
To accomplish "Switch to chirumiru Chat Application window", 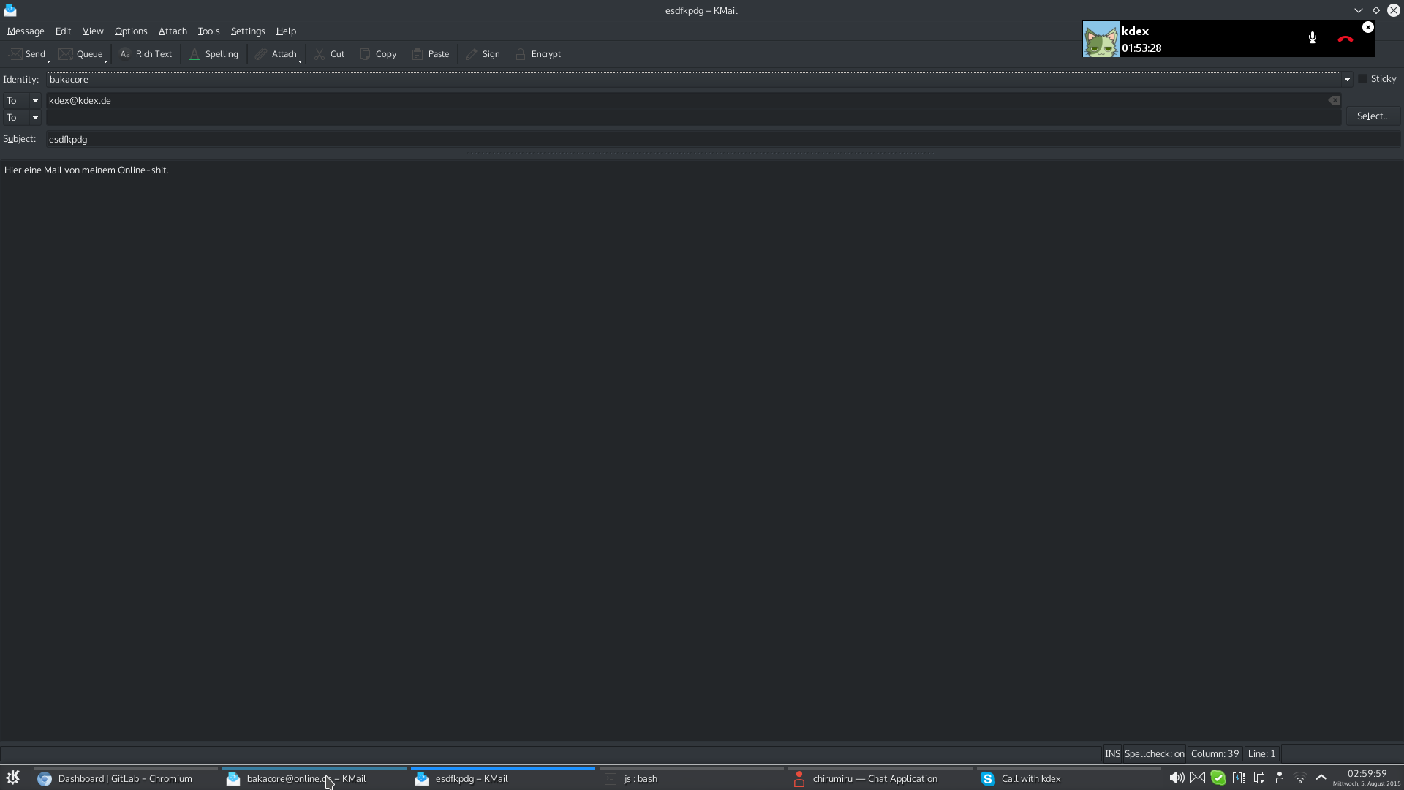I will (x=880, y=779).
